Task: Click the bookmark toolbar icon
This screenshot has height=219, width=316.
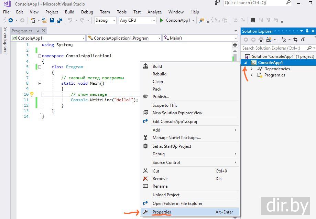Action: click(x=253, y=20)
